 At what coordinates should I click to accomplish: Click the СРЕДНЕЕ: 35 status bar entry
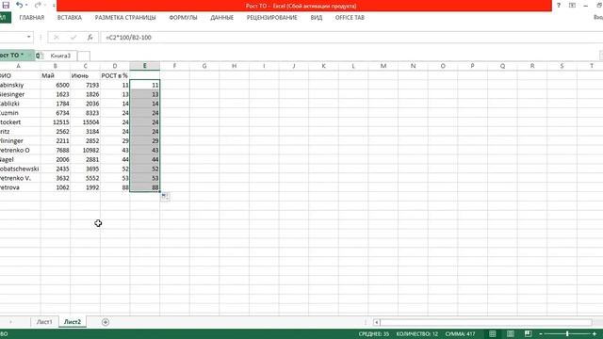(x=373, y=334)
